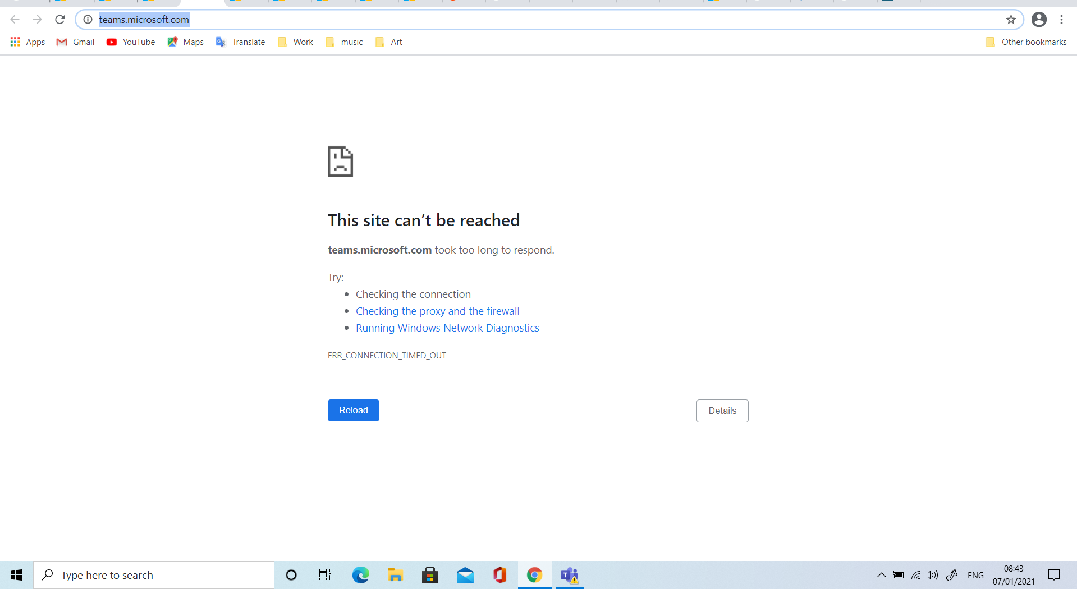Open the Chrome three-dot menu
1077x589 pixels.
coord(1061,20)
